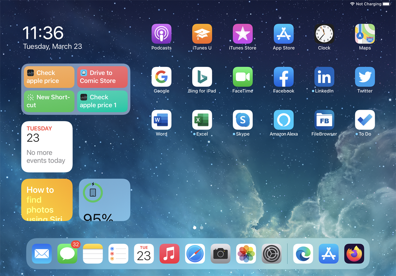Run Drive to Comic Store shortcut
396x276 pixels.
(x=102, y=77)
